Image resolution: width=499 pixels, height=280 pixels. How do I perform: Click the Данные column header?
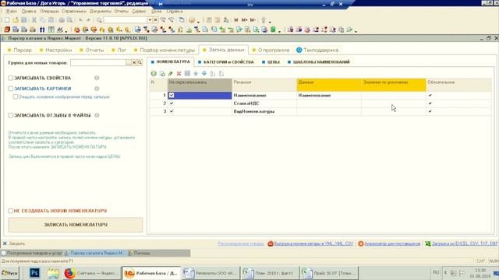coord(329,85)
